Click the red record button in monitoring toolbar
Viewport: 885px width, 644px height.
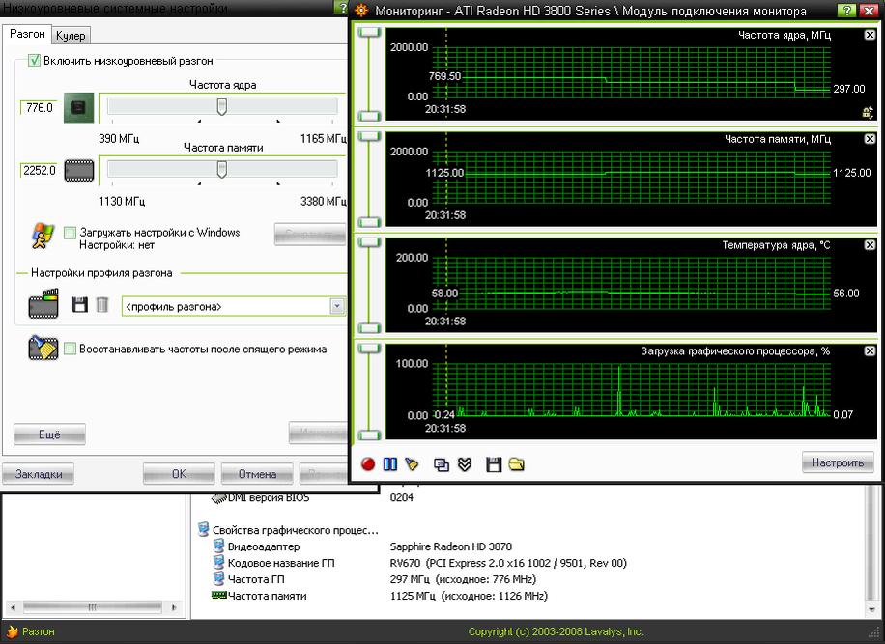pos(368,464)
